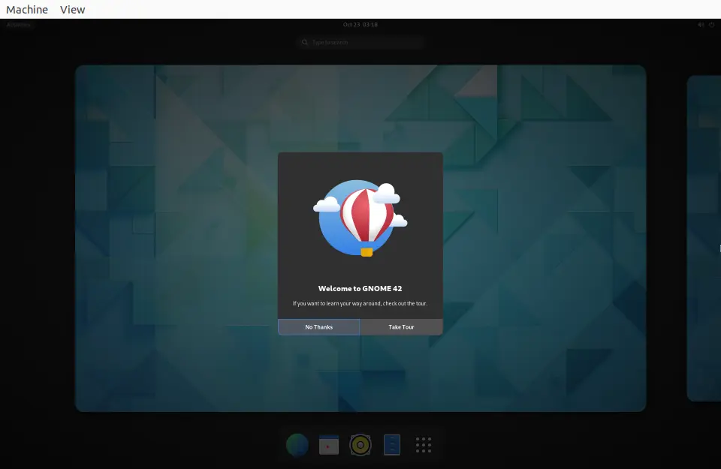Image resolution: width=721 pixels, height=469 pixels.
Task: Click the hot air balloon tour image
Action: pos(360,218)
